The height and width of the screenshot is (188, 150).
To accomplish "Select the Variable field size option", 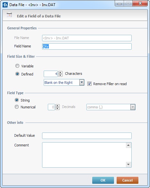I will (17, 66).
